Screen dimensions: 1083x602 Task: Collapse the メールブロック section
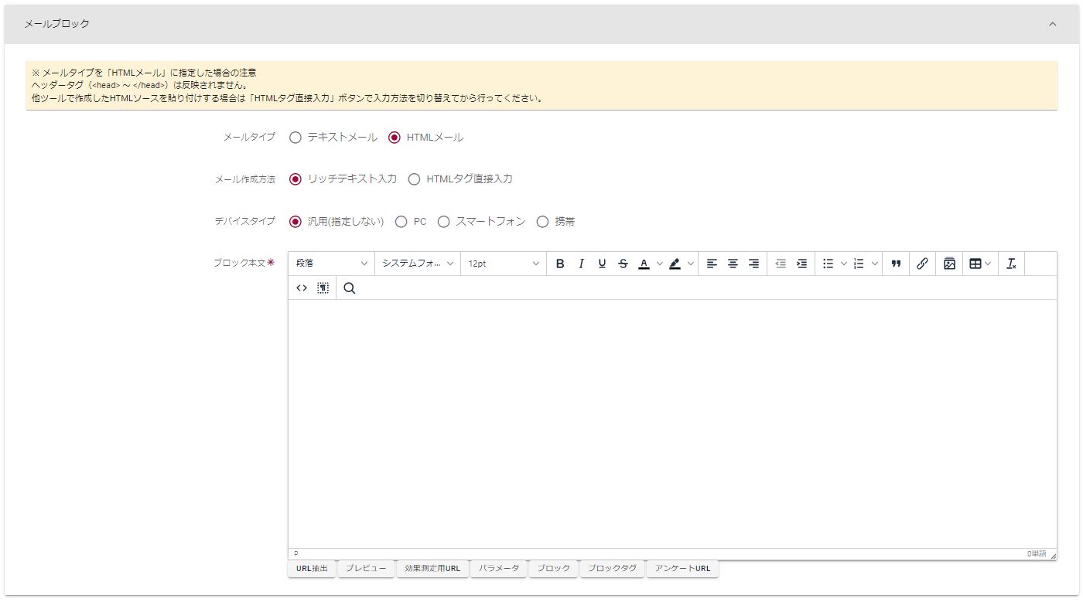[x=1052, y=24]
